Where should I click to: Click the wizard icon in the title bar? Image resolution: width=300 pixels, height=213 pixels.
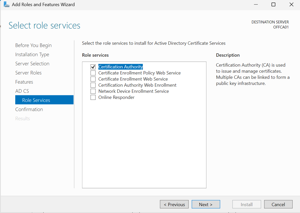coord(6,5)
